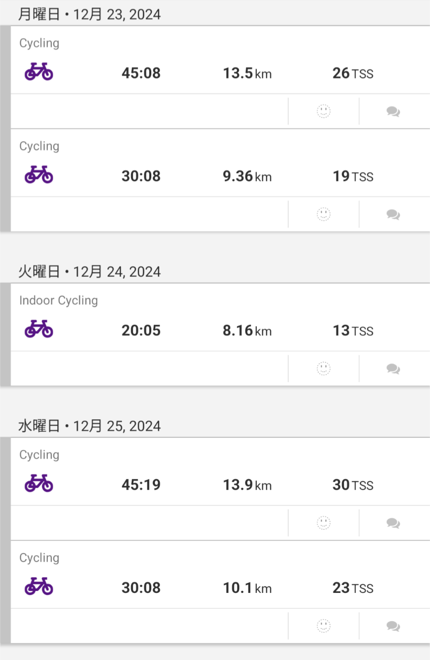Select the 月曜日 12月 23, 2024 date header

tap(90, 14)
